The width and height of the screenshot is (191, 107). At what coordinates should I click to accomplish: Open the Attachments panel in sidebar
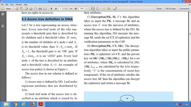coord(3,20)
